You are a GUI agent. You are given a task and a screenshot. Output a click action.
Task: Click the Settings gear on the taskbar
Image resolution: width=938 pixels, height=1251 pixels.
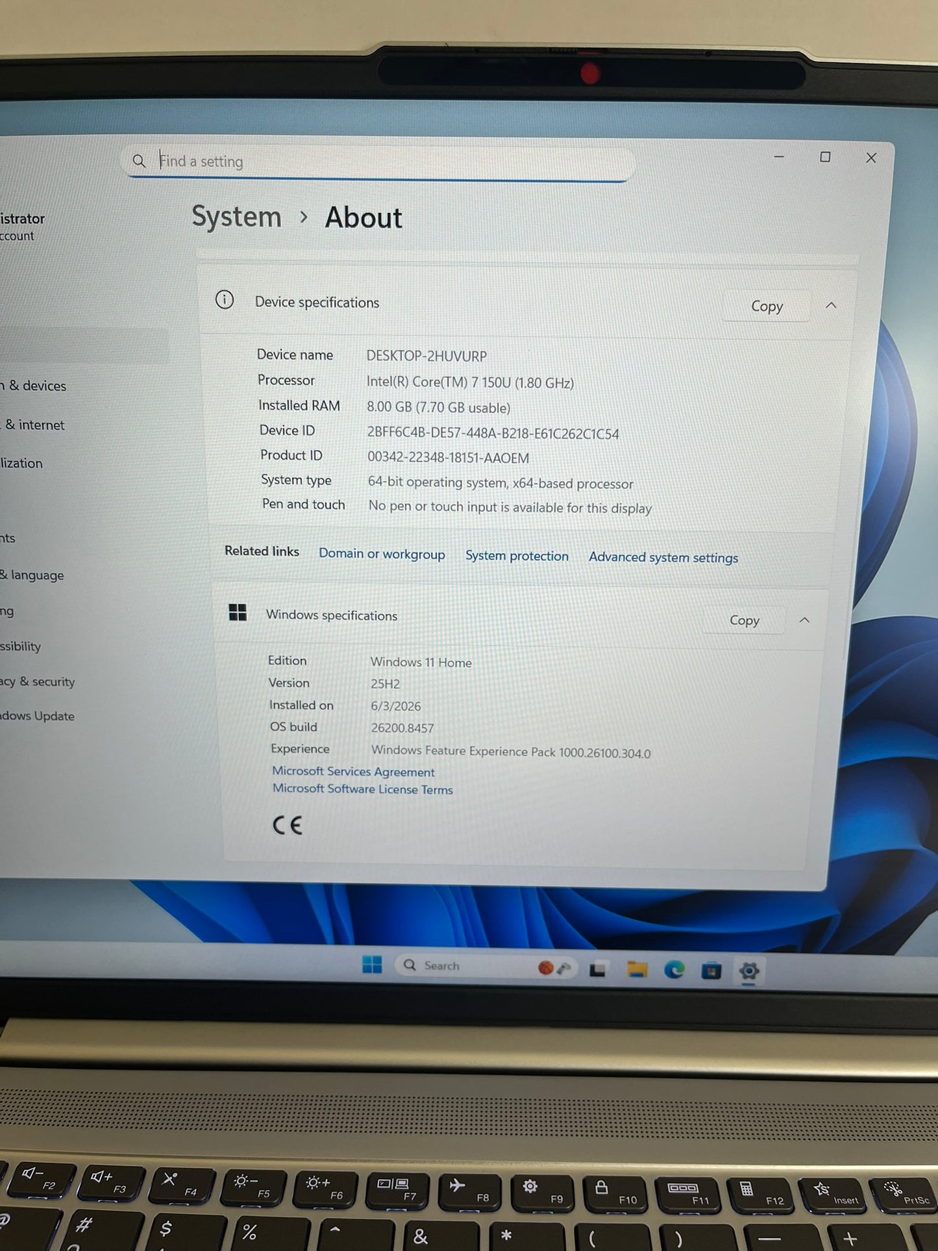coord(748,971)
